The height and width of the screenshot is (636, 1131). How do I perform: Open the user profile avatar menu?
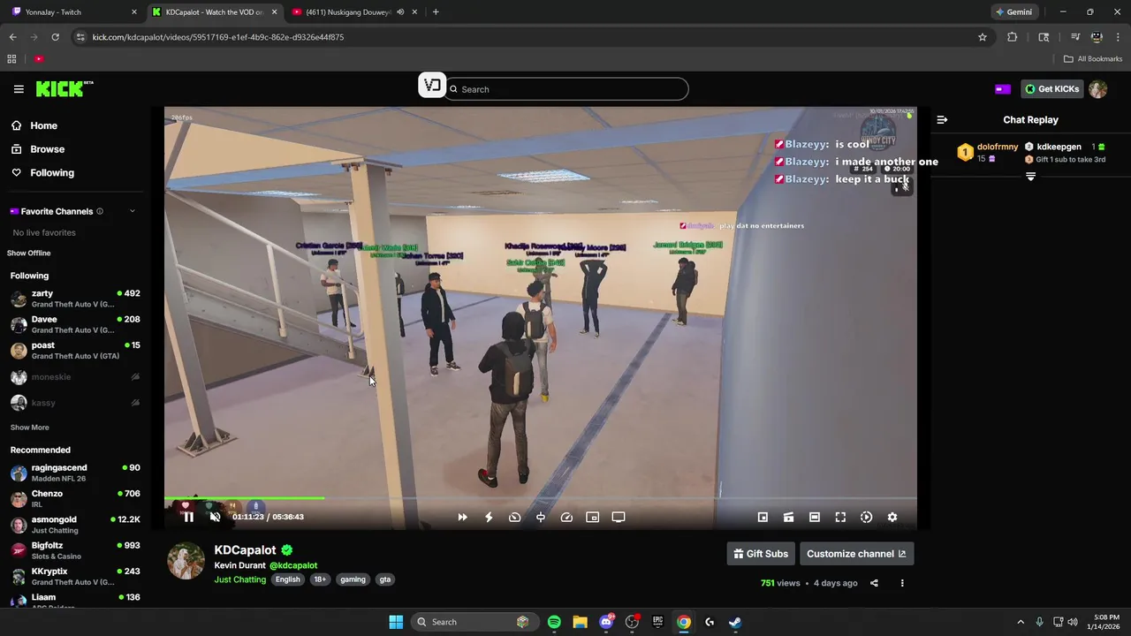point(1098,89)
